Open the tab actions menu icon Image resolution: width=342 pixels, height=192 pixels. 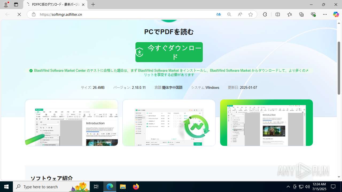pyautogui.click(x=16, y=5)
